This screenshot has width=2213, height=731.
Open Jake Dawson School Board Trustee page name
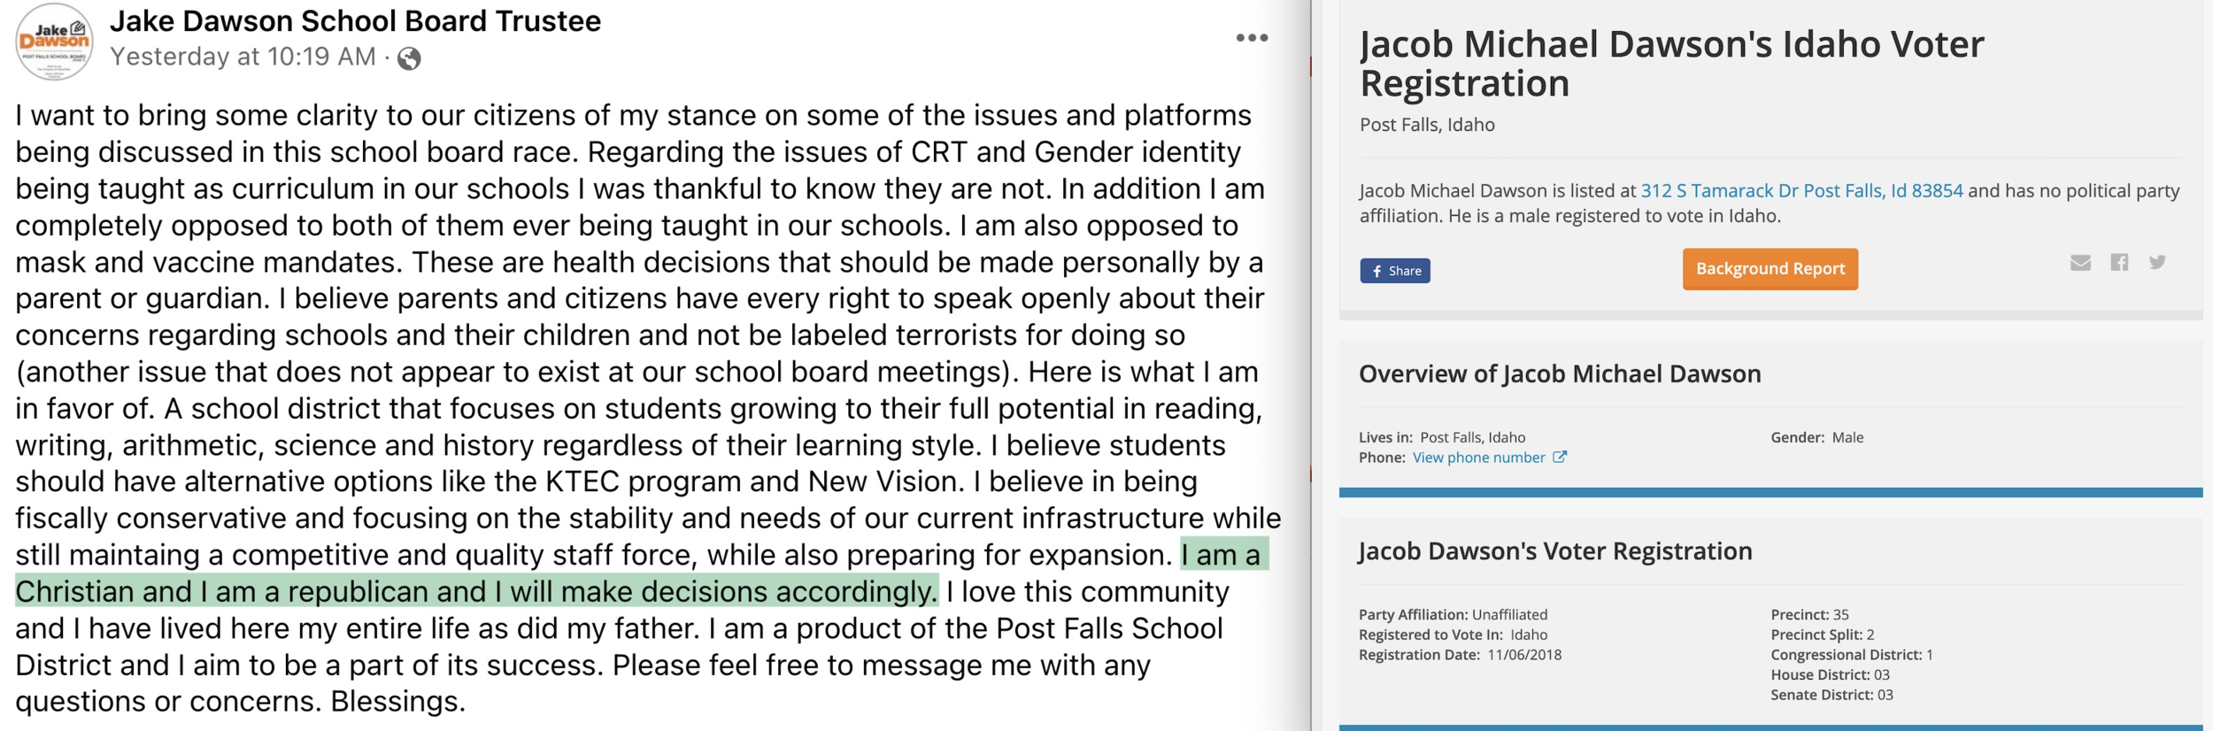pyautogui.click(x=355, y=20)
